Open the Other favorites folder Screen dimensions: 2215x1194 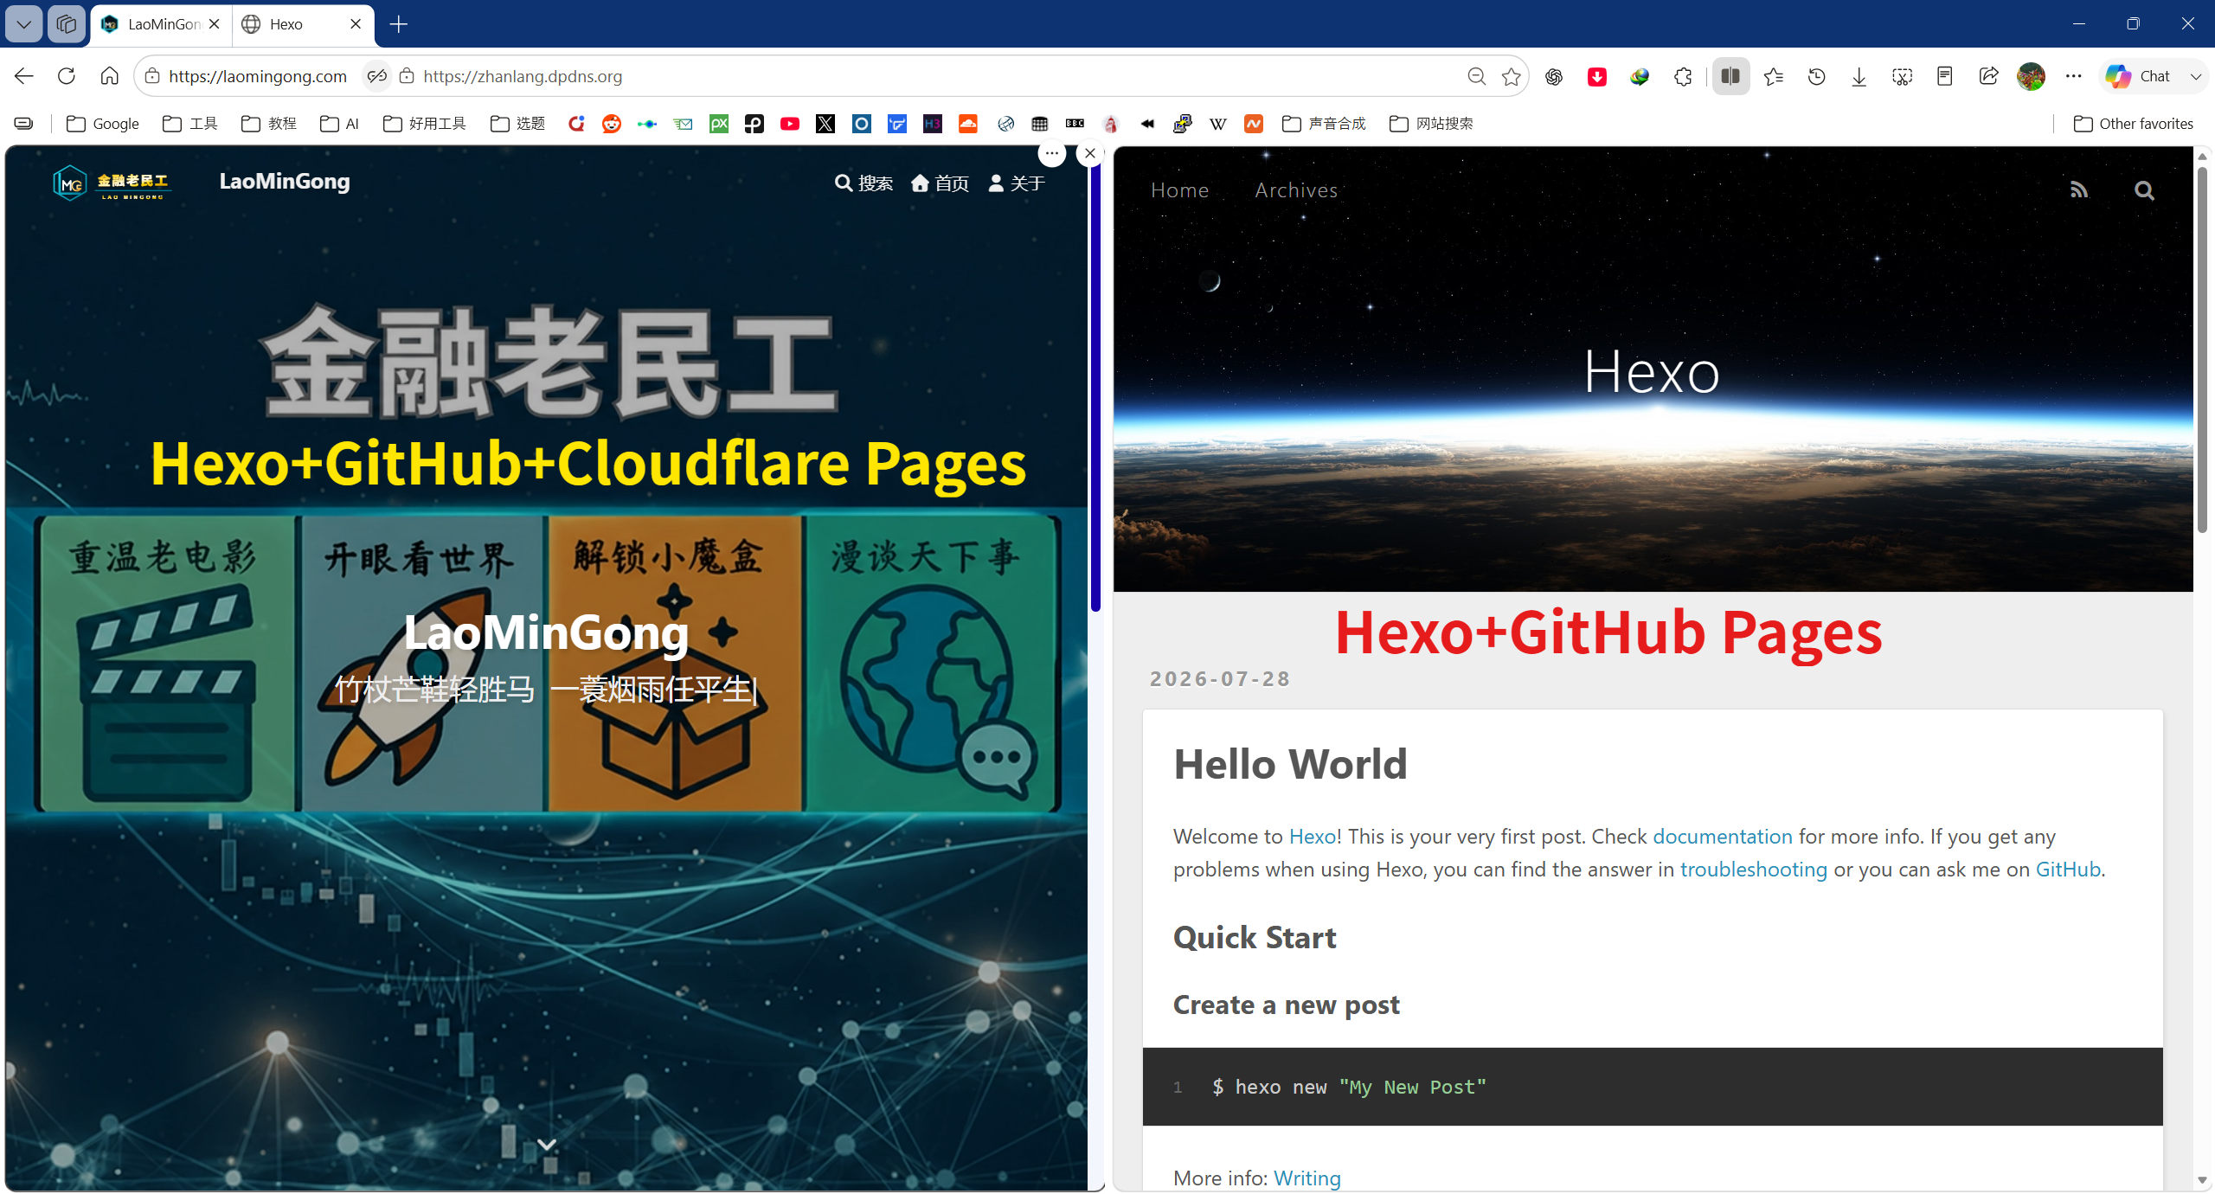click(x=2134, y=124)
